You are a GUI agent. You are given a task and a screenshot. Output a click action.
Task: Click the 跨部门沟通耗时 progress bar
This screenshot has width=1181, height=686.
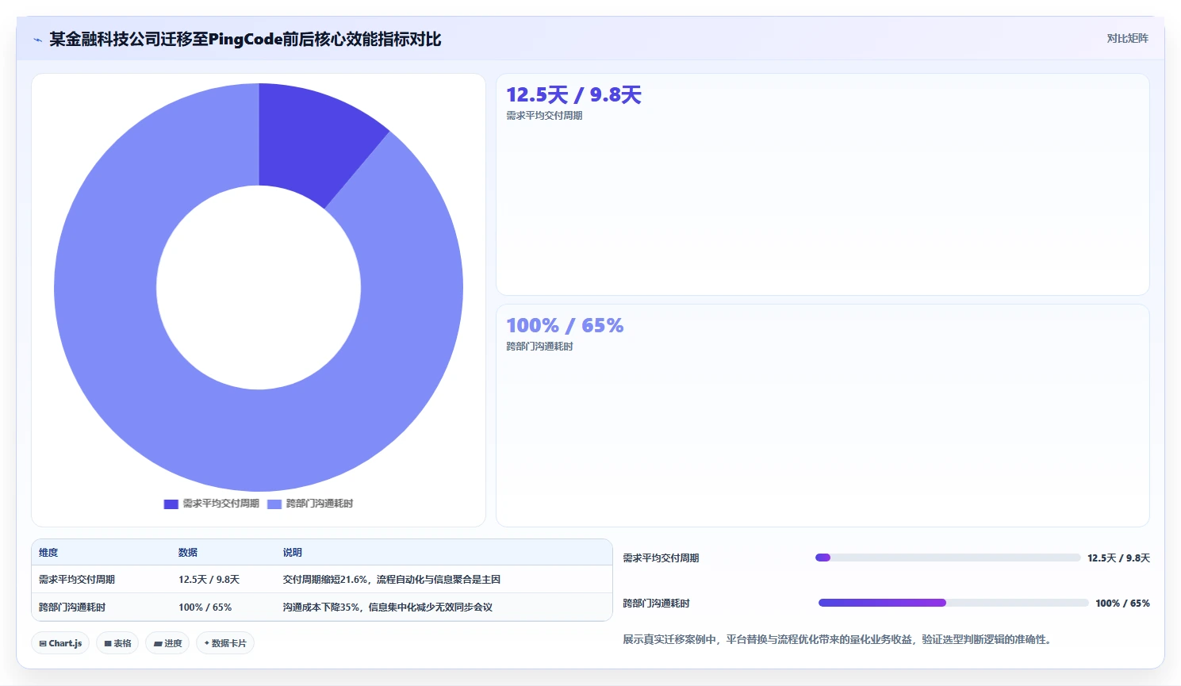coord(953,603)
